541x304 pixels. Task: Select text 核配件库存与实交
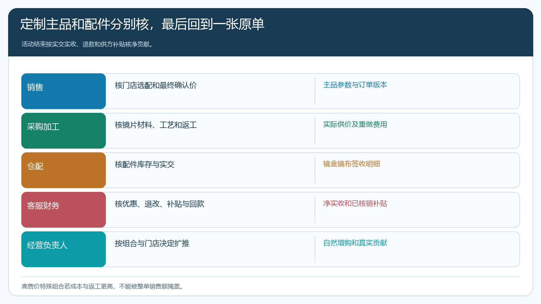[145, 164]
